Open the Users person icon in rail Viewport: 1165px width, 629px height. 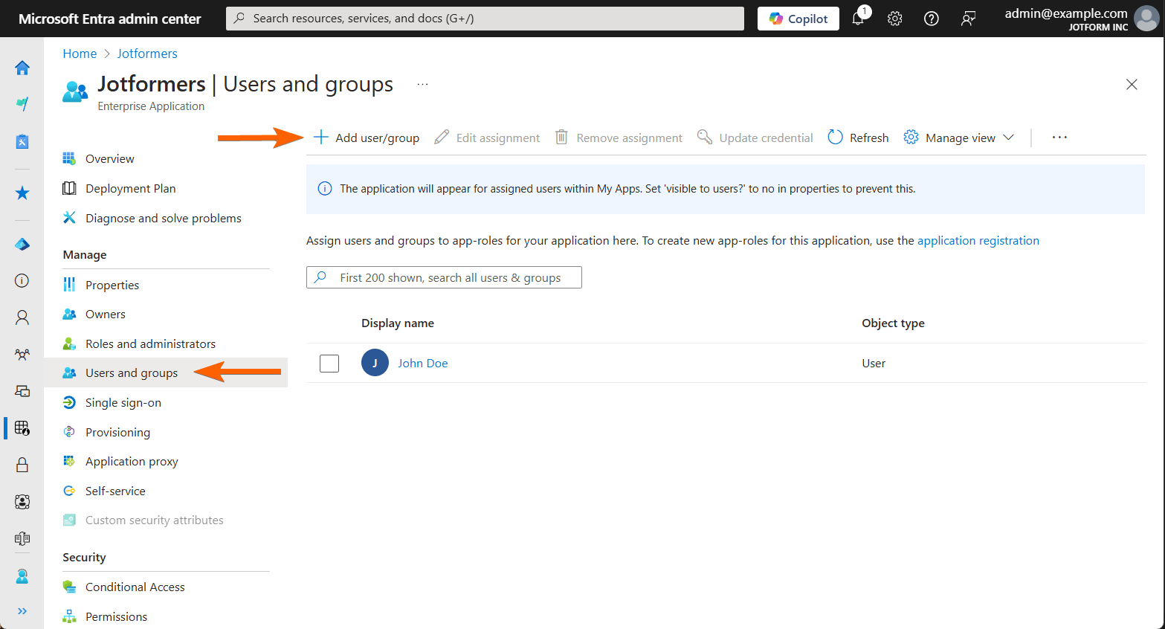click(x=22, y=317)
